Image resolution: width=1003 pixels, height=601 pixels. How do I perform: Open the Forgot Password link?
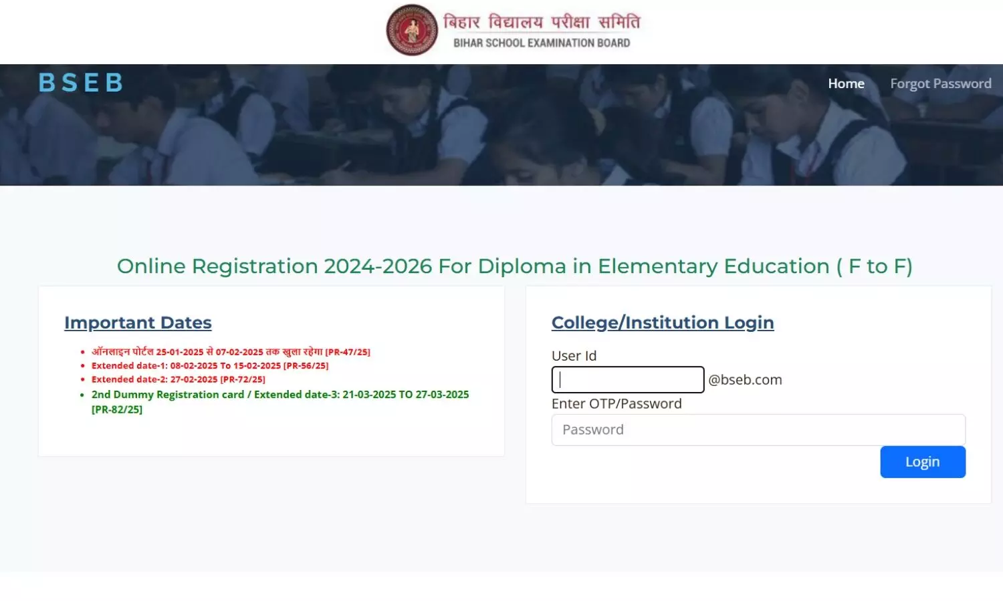[x=940, y=83]
